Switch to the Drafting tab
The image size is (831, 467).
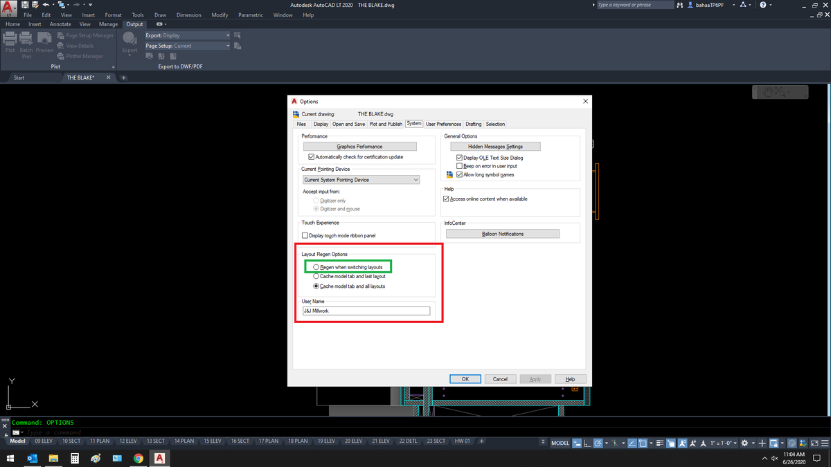pyautogui.click(x=474, y=124)
